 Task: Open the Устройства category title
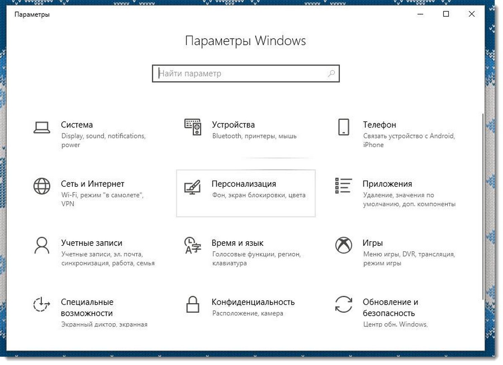[233, 125]
